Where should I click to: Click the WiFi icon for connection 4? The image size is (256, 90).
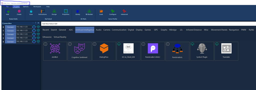pyautogui.click(x=38, y=42)
